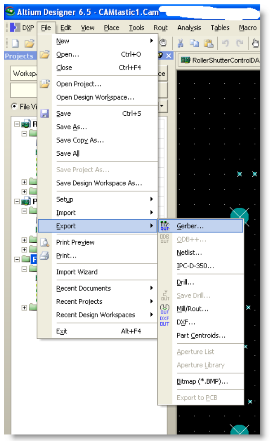Click the Open folder toolbar icon
The width and height of the screenshot is (272, 441).
29,44
